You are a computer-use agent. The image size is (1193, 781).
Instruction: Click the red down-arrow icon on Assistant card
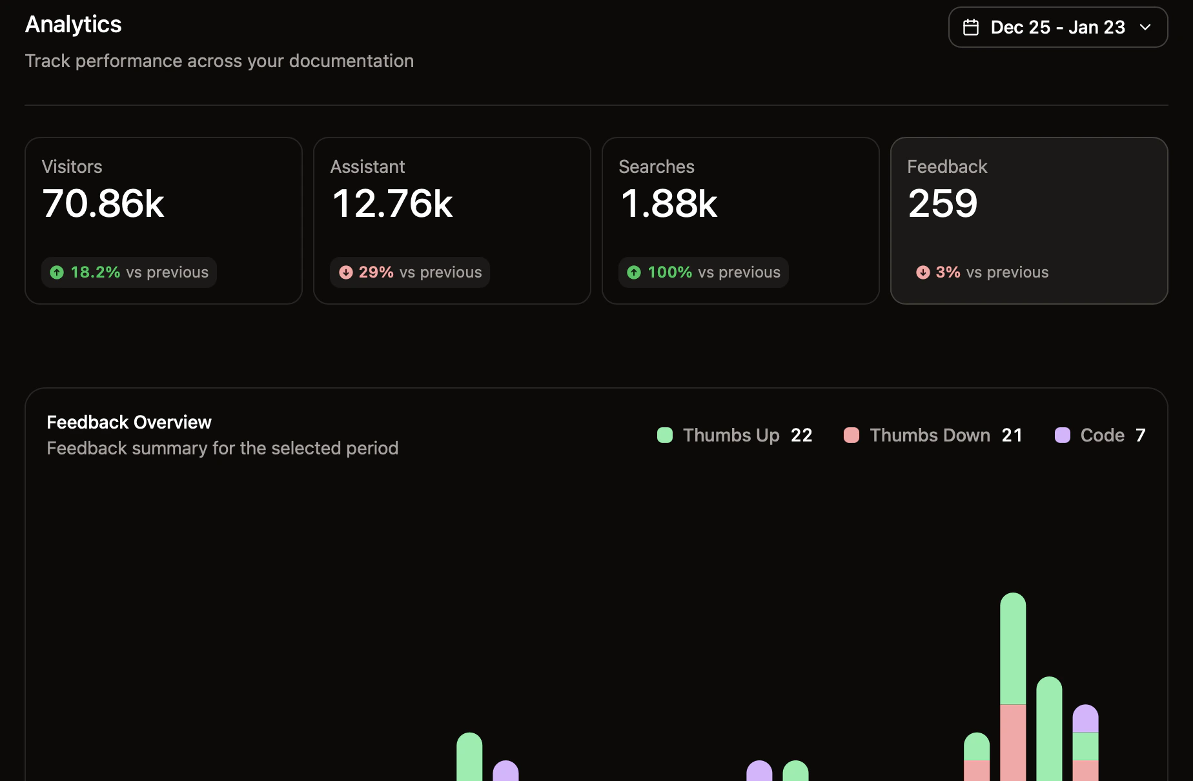pyautogui.click(x=346, y=272)
